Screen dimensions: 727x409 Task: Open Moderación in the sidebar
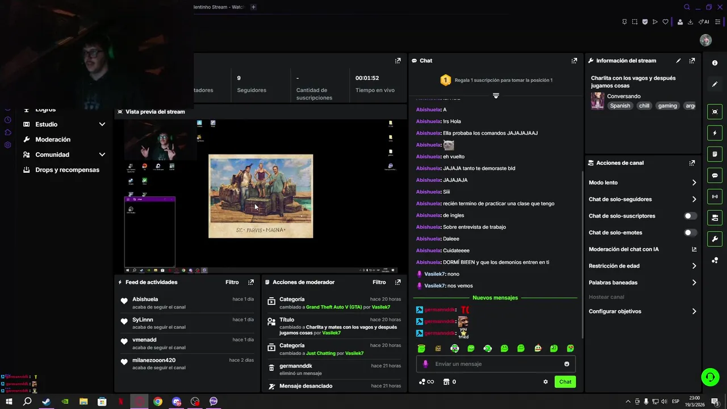52,140
